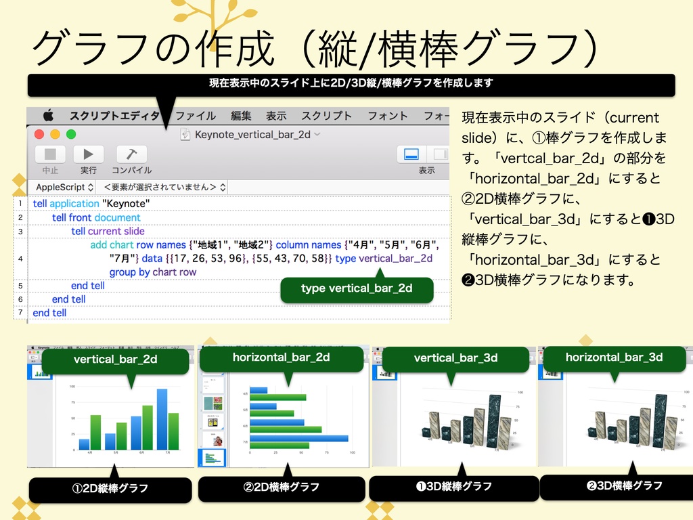Image resolution: width=693 pixels, height=520 pixels.
Task: Select the コンパイル hammer icon
Action: [x=131, y=154]
